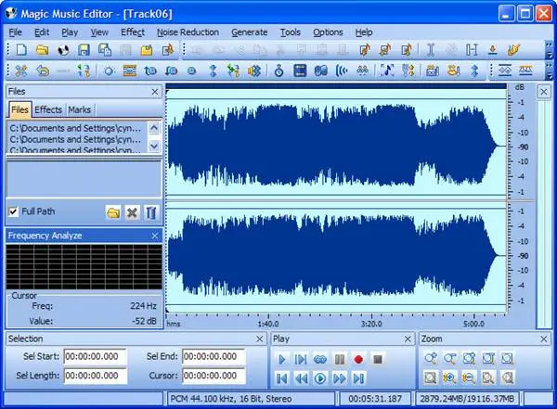Viewport: 557px width, 409px height.
Task: Open the View menu
Action: click(99, 32)
